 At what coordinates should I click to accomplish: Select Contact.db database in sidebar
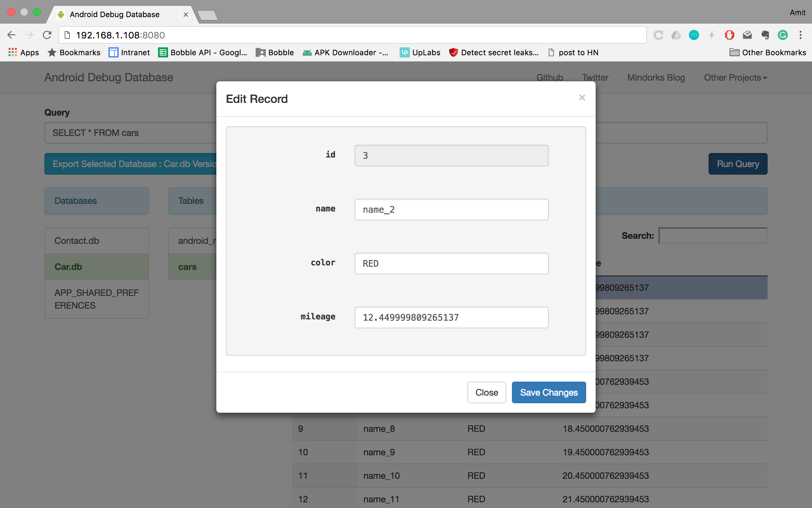[76, 240]
